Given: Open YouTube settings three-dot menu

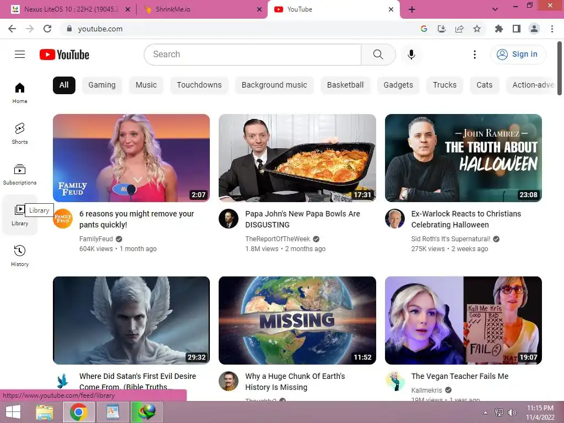Looking at the screenshot, I should 474,55.
